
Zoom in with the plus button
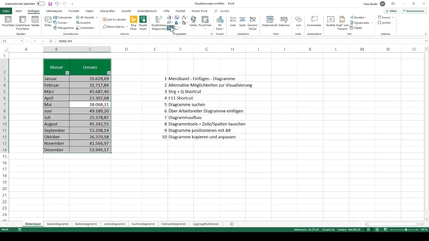(417, 229)
